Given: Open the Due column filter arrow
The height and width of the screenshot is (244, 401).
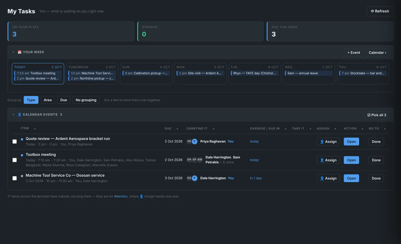Looking at the screenshot, I should coord(177,129).
